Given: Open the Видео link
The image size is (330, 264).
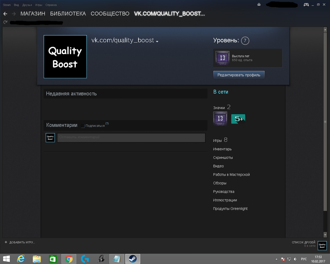Looking at the screenshot, I should tap(218, 166).
